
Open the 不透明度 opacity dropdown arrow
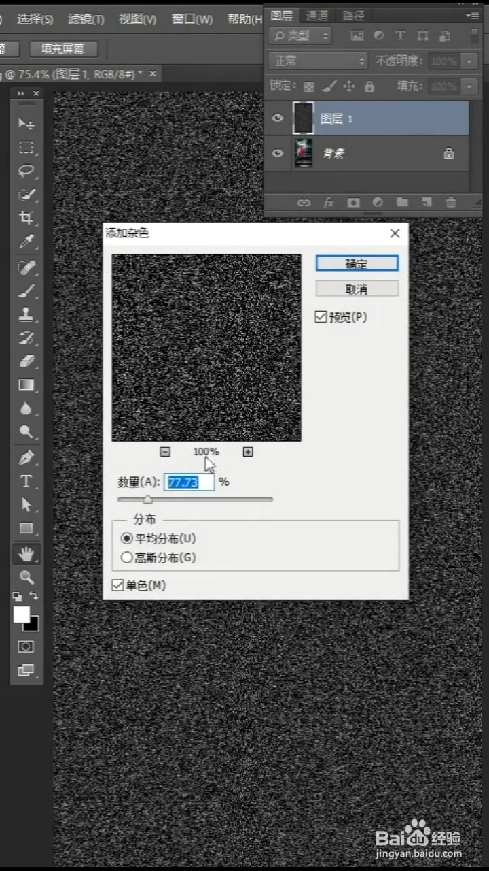tap(470, 61)
